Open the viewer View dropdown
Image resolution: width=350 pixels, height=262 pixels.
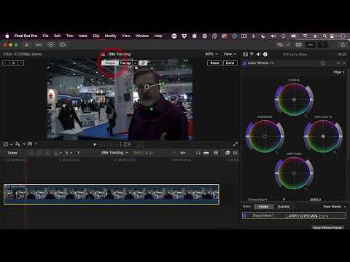(230, 54)
